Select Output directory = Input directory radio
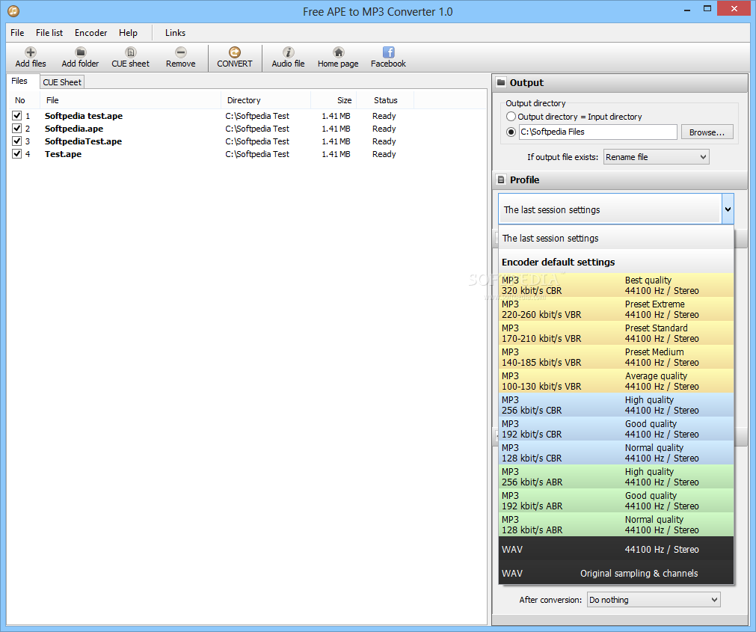The image size is (756, 632). (x=511, y=117)
